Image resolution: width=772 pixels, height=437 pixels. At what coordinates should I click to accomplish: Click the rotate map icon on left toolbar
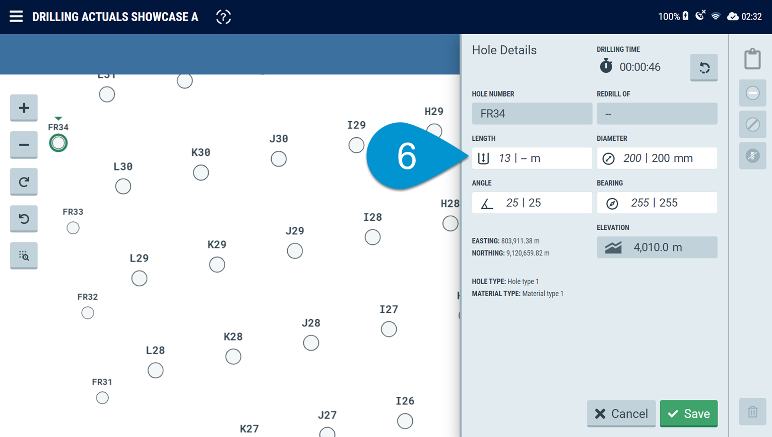24,182
